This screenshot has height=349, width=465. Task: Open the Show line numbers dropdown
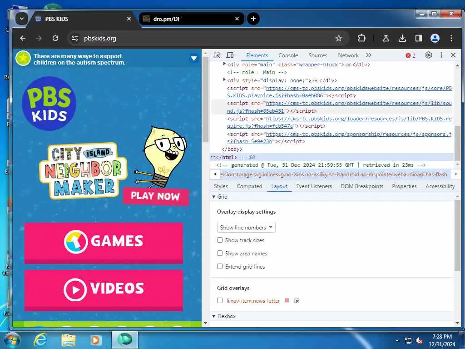(x=246, y=227)
